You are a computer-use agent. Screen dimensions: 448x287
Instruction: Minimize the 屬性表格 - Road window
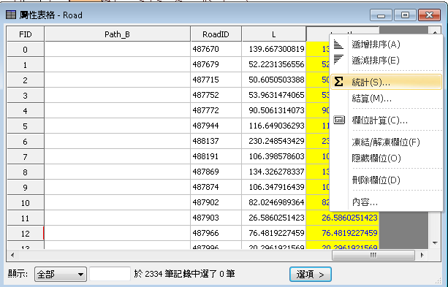pyautogui.click(x=381, y=15)
